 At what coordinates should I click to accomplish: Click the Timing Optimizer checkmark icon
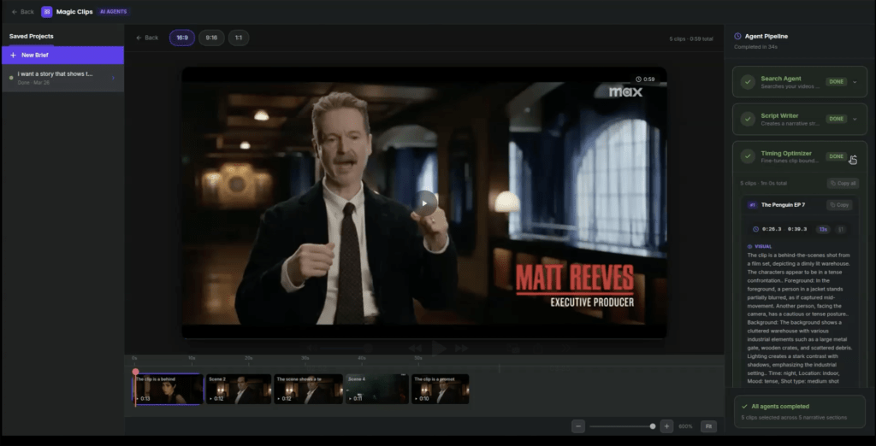point(748,156)
